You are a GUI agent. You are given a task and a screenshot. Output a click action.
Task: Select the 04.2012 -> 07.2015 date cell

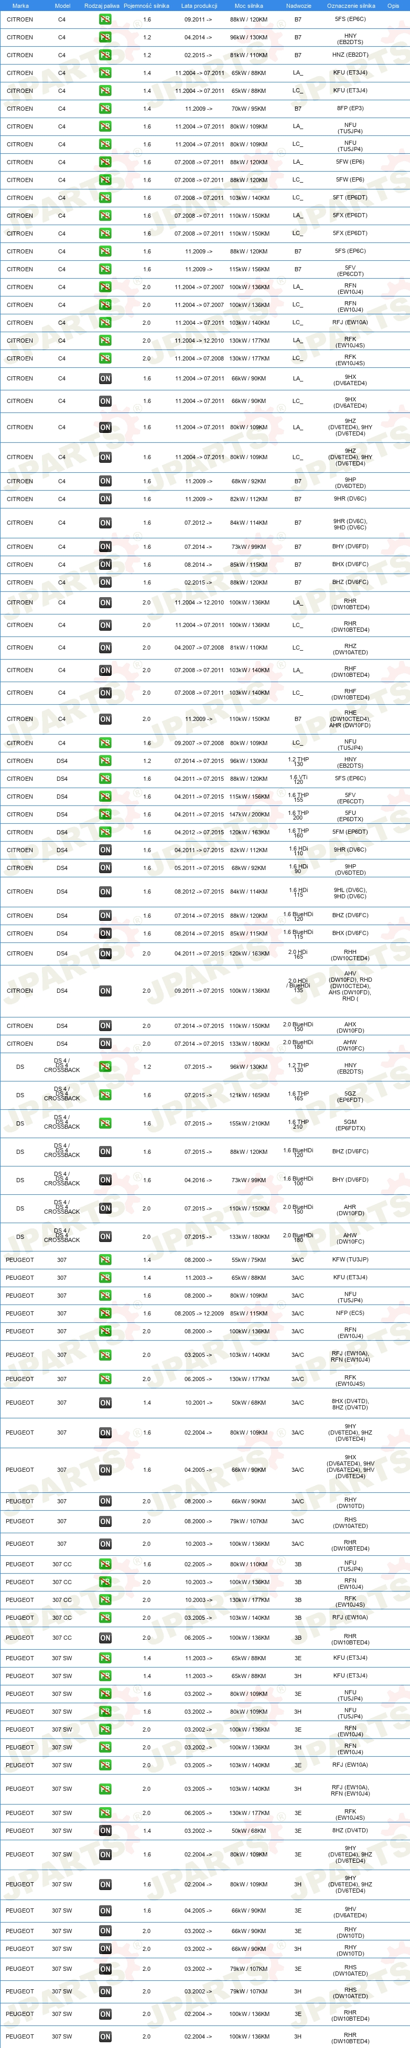click(x=199, y=832)
